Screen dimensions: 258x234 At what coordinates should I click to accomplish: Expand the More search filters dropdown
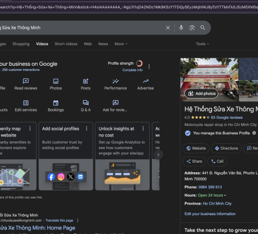pos(121,44)
